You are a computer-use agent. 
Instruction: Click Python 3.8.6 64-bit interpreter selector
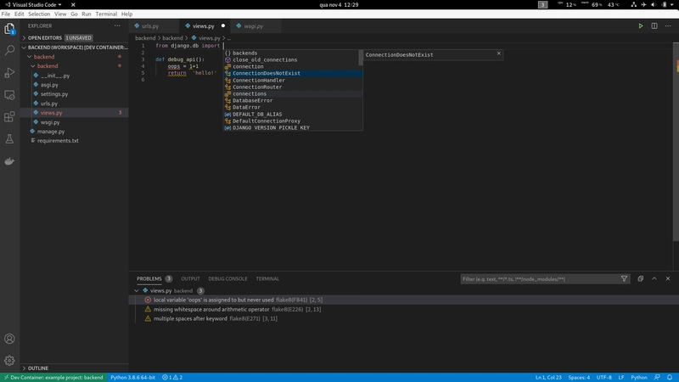click(135, 377)
